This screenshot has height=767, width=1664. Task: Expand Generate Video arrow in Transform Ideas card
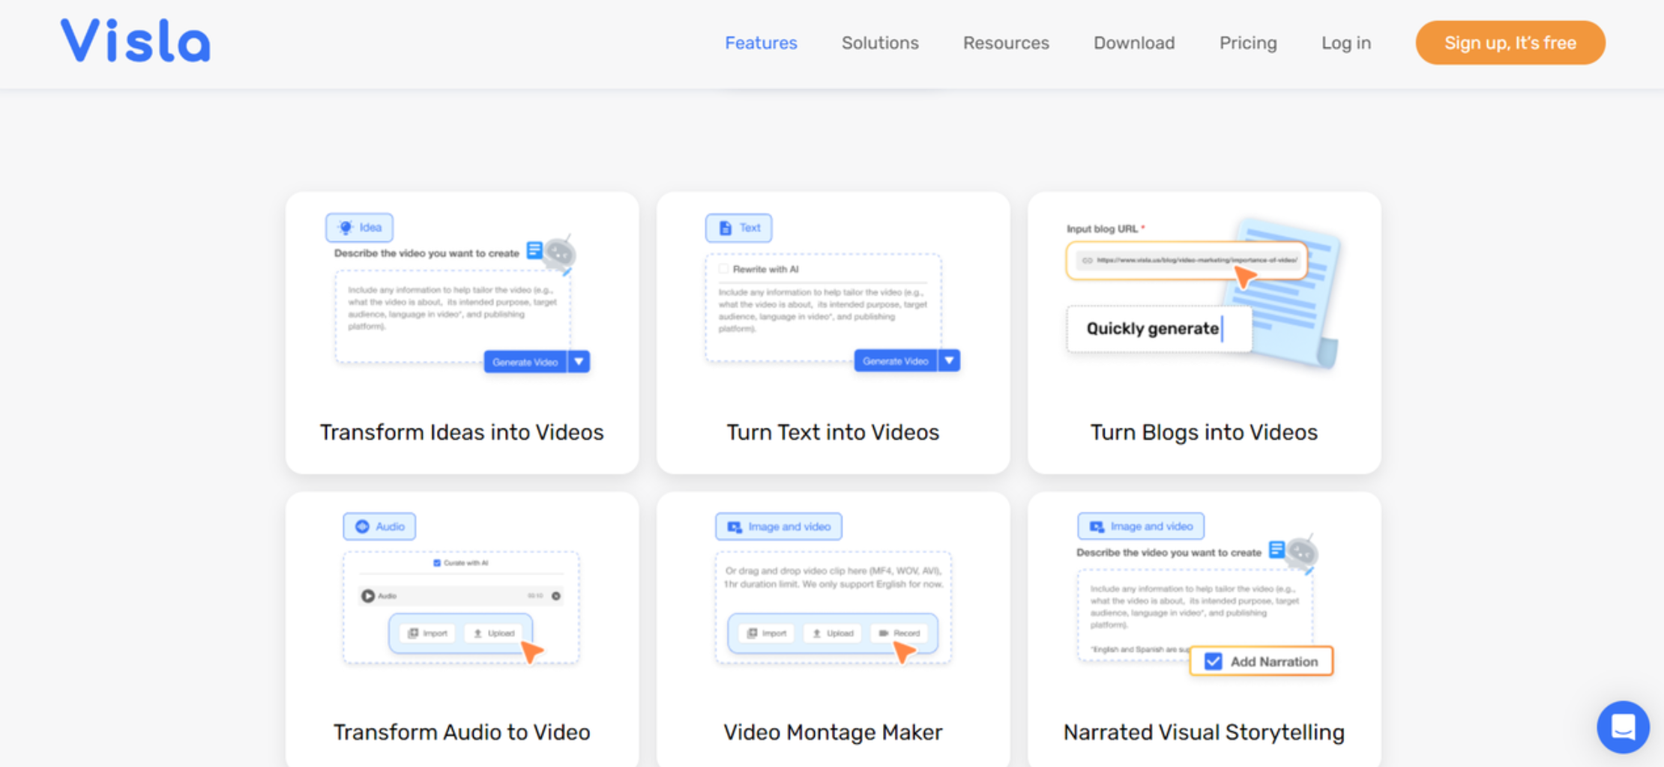[x=579, y=362]
